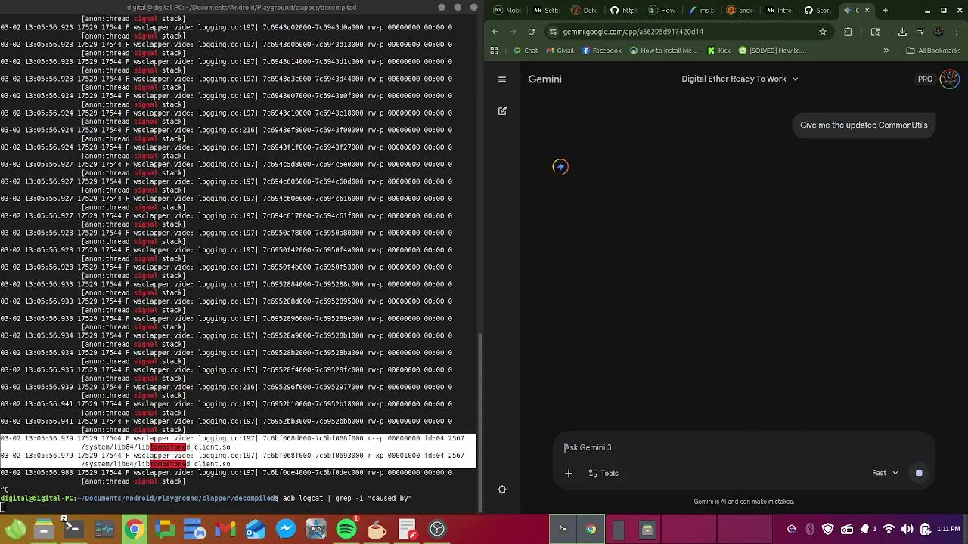Open the system monitor taskbar icon
Screen dimensions: 968x544
[x=104, y=530]
